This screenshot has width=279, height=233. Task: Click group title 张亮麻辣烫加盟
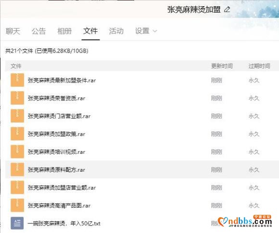[194, 10]
